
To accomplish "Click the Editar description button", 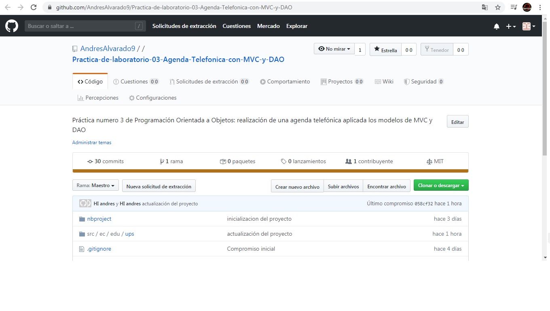I will [x=457, y=121].
